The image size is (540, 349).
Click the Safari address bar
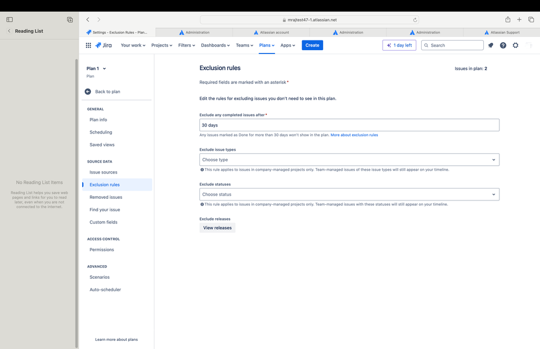[x=309, y=20]
